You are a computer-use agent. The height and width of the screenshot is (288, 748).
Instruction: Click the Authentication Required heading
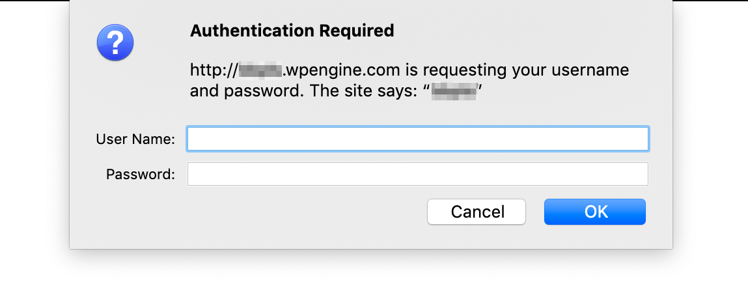[x=292, y=31]
